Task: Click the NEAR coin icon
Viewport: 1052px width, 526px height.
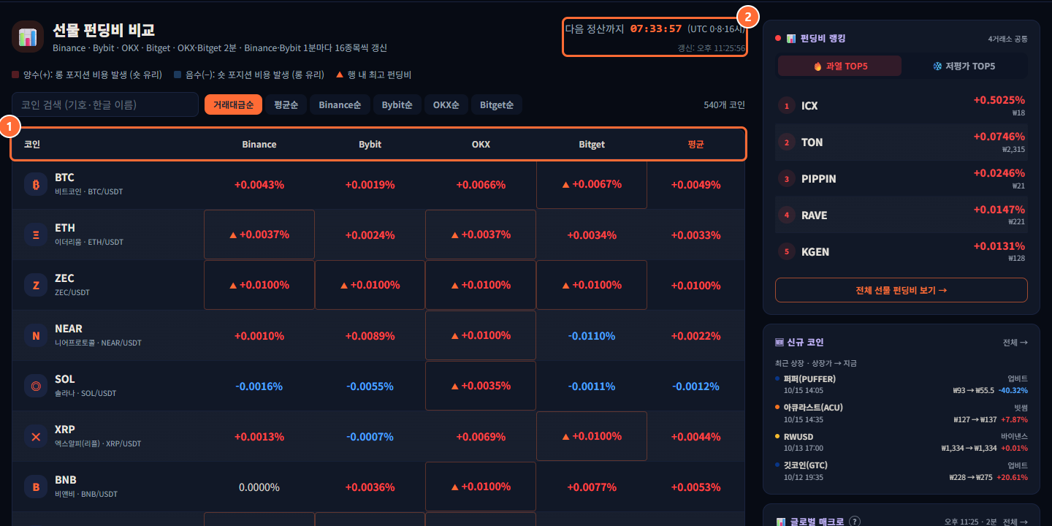Action: point(36,335)
